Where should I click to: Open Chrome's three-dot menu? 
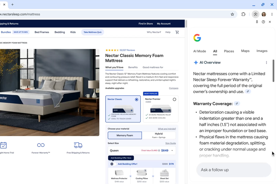pyautogui.click(x=272, y=14)
